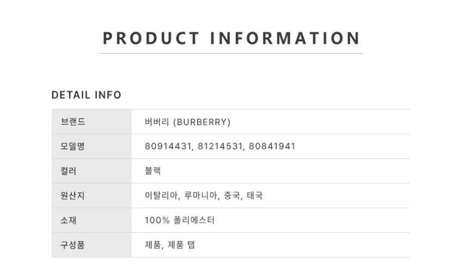Click the 버버리 (BURBERRY) brand value
462x272 pixels.
(x=187, y=122)
